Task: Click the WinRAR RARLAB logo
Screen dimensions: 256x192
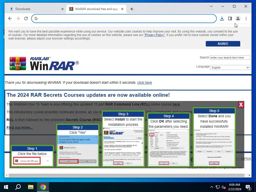Action: [x=44, y=63]
